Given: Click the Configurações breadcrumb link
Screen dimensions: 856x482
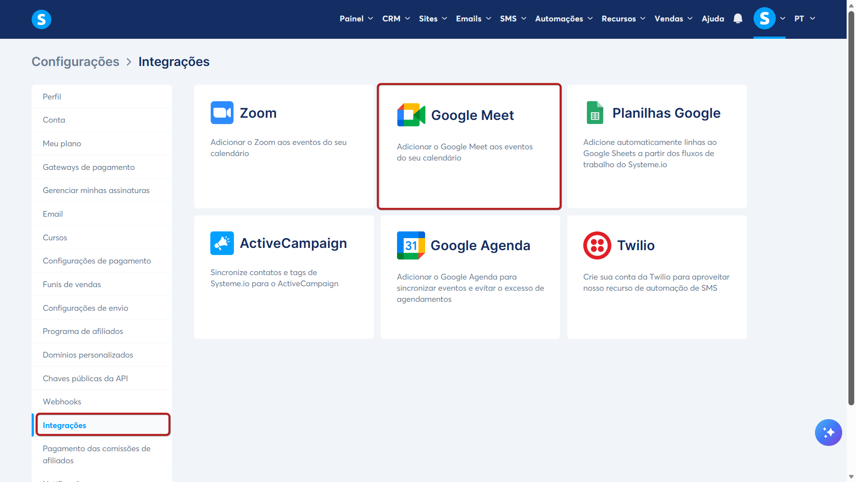Looking at the screenshot, I should [75, 62].
